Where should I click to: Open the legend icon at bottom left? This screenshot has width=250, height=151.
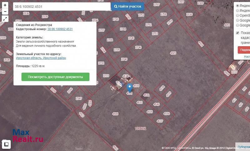coord(6,144)
